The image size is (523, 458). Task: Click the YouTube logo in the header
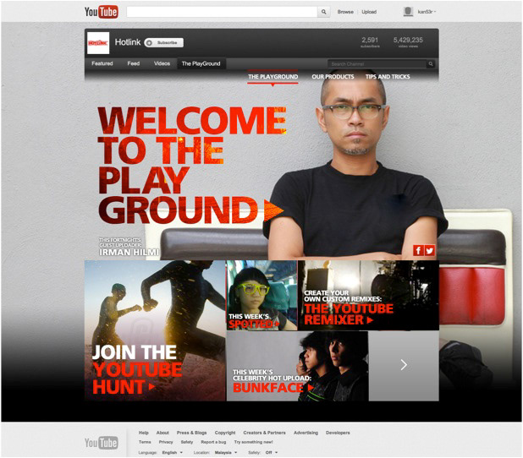[x=101, y=12]
